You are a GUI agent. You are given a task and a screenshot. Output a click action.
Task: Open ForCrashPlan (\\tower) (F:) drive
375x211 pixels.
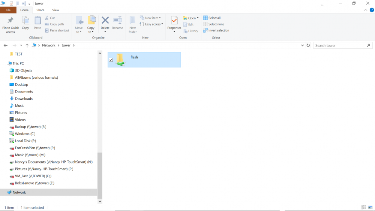[x=35, y=148]
